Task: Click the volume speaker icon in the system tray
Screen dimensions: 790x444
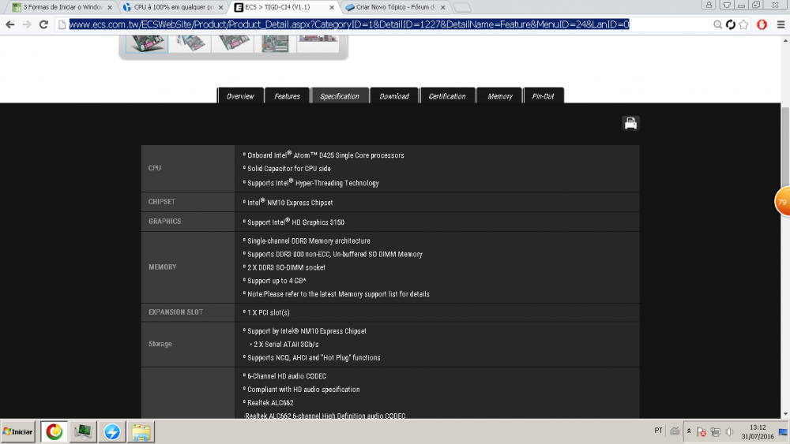Action: click(x=730, y=431)
